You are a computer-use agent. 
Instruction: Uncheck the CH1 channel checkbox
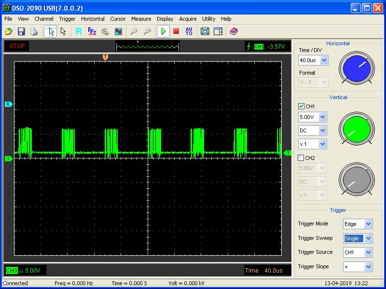coord(302,106)
